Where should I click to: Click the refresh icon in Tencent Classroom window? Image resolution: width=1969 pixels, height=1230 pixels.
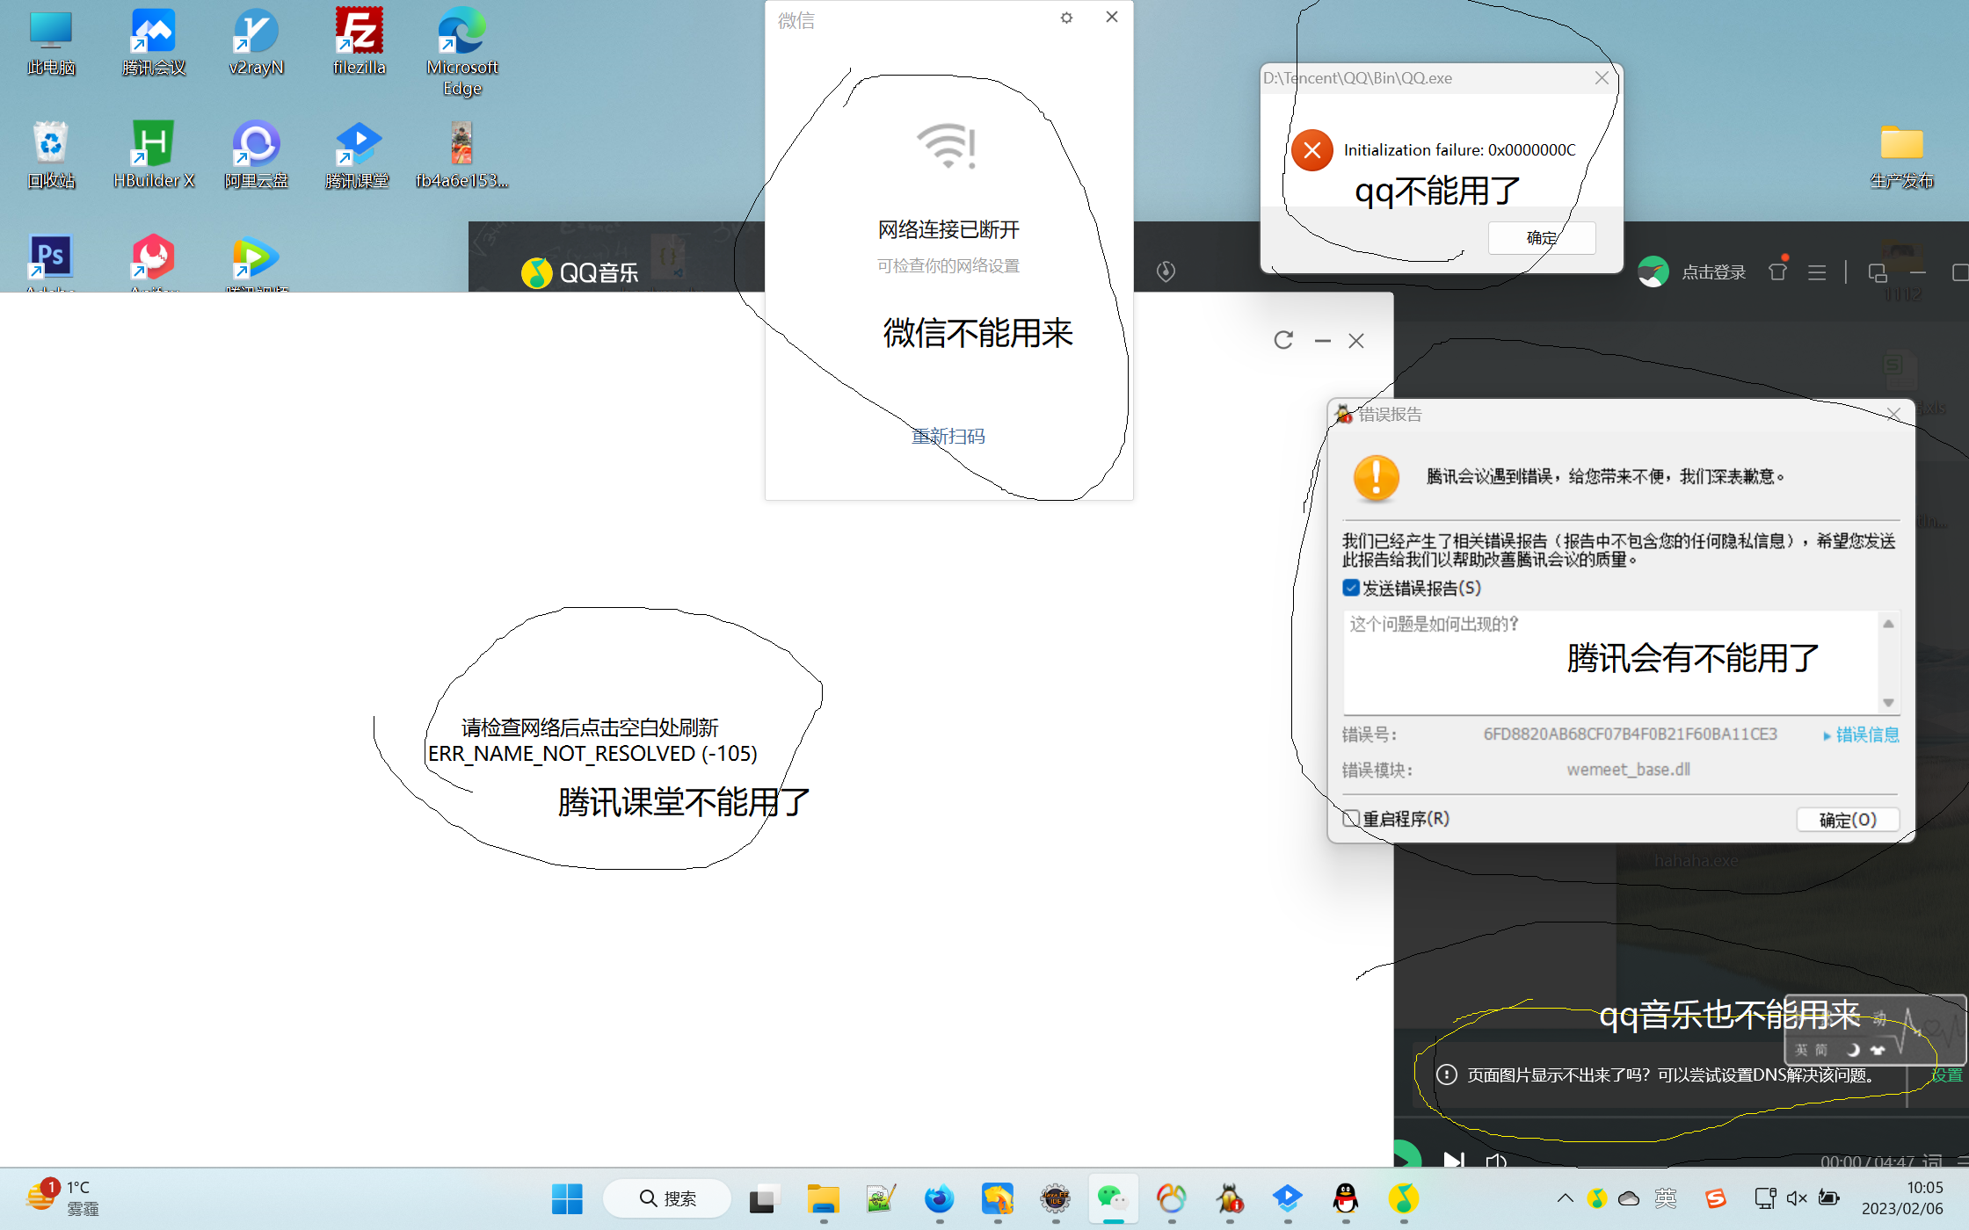pos(1283,340)
